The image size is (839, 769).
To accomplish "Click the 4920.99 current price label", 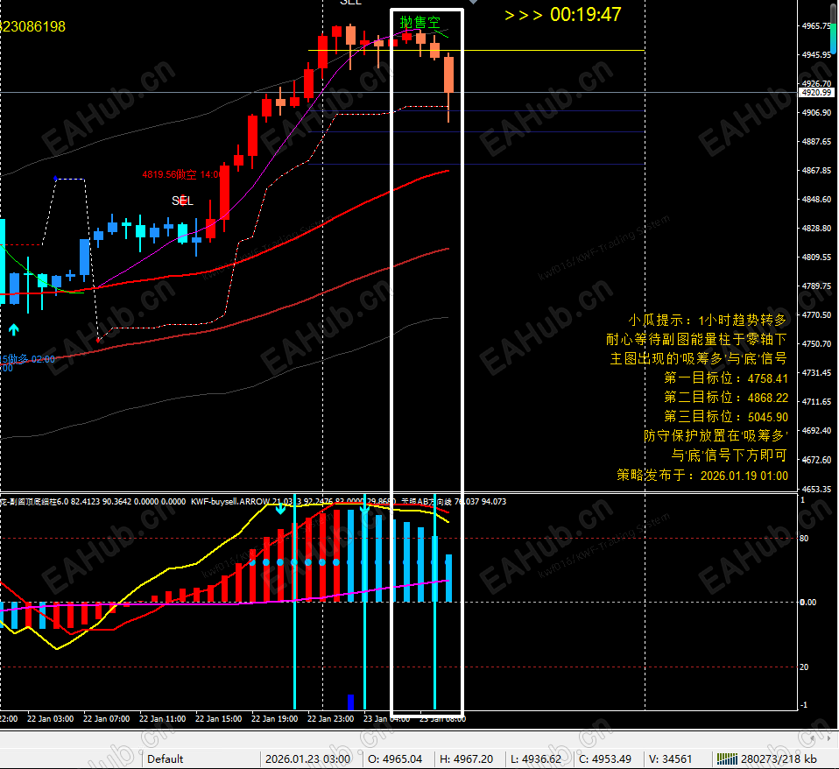I will [816, 93].
